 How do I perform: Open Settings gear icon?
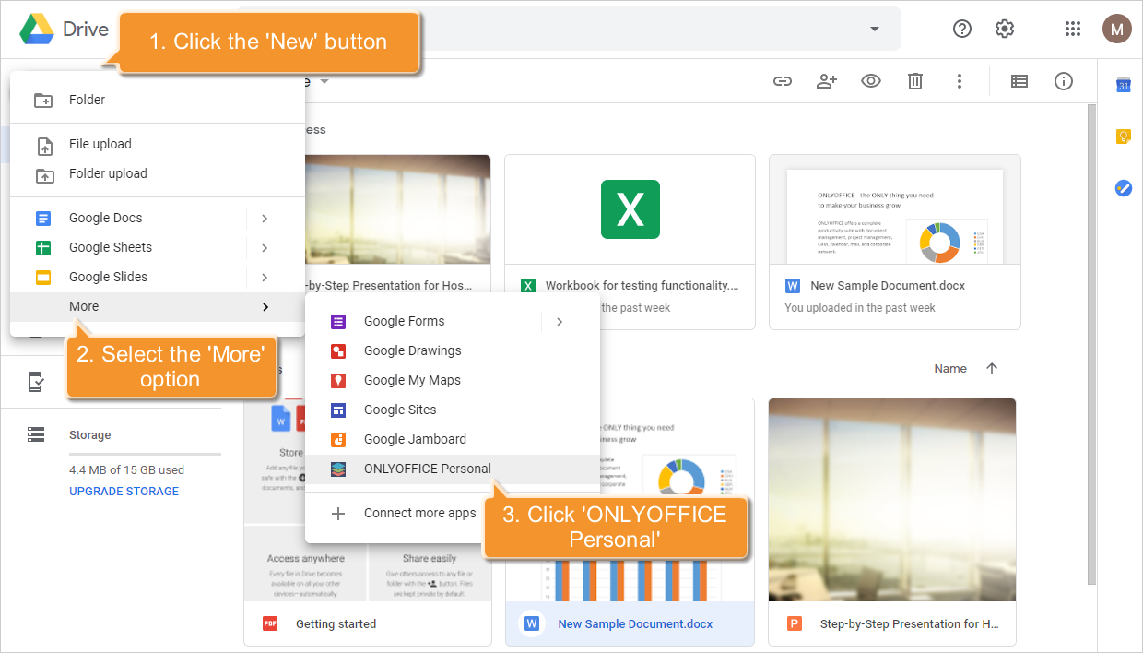[x=1005, y=29]
